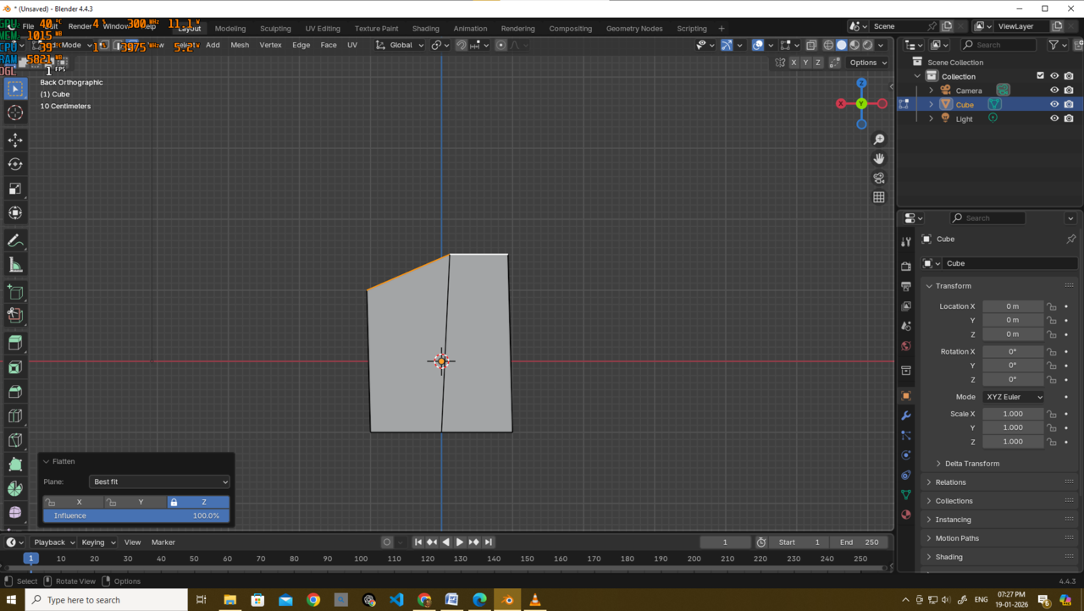
Task: Select the Move tool in toolbar
Action: pyautogui.click(x=15, y=140)
